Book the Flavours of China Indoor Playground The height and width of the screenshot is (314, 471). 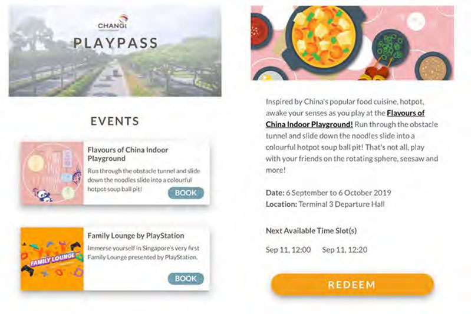pyautogui.click(x=186, y=193)
